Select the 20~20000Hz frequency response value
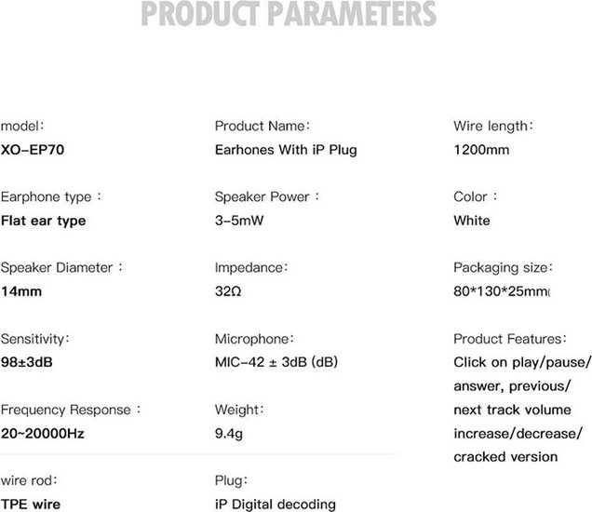The image size is (592, 512). coord(42,433)
